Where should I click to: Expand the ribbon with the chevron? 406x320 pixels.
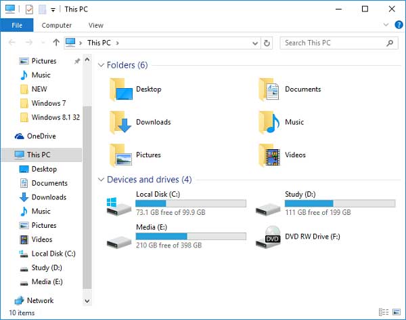386,25
